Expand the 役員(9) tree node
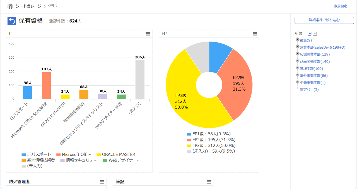This screenshot has width=357, height=189. [x=298, y=40]
